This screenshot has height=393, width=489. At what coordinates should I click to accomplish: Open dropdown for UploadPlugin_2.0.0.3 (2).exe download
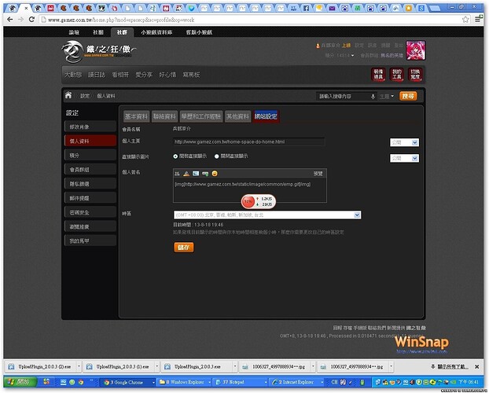click(79, 367)
